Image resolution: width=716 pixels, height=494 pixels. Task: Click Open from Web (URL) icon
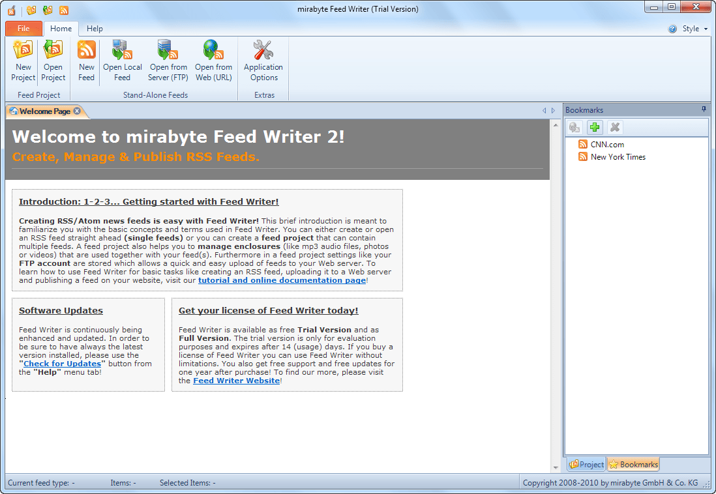(x=213, y=50)
